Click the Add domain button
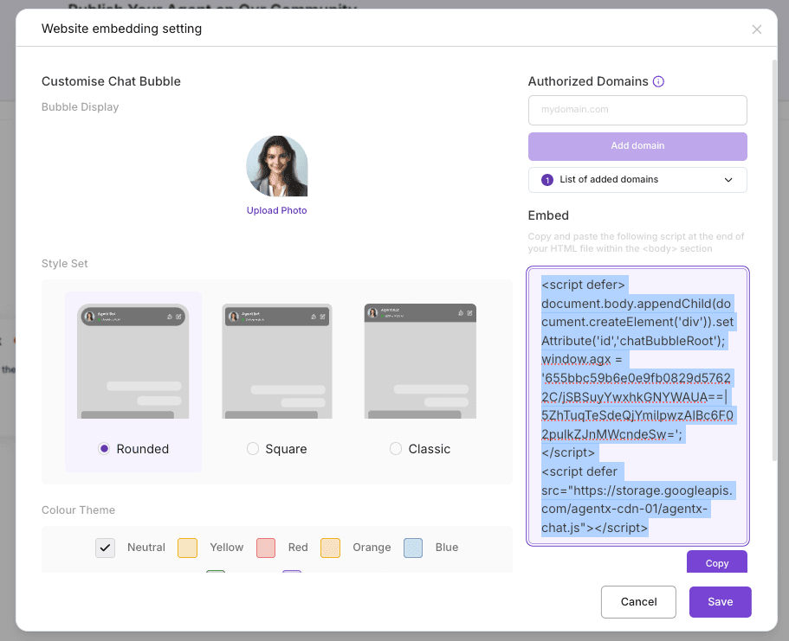Image resolution: width=789 pixels, height=641 pixels. coord(637,146)
